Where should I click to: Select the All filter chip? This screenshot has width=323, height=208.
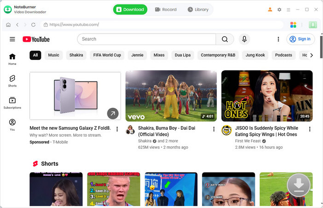(35, 55)
